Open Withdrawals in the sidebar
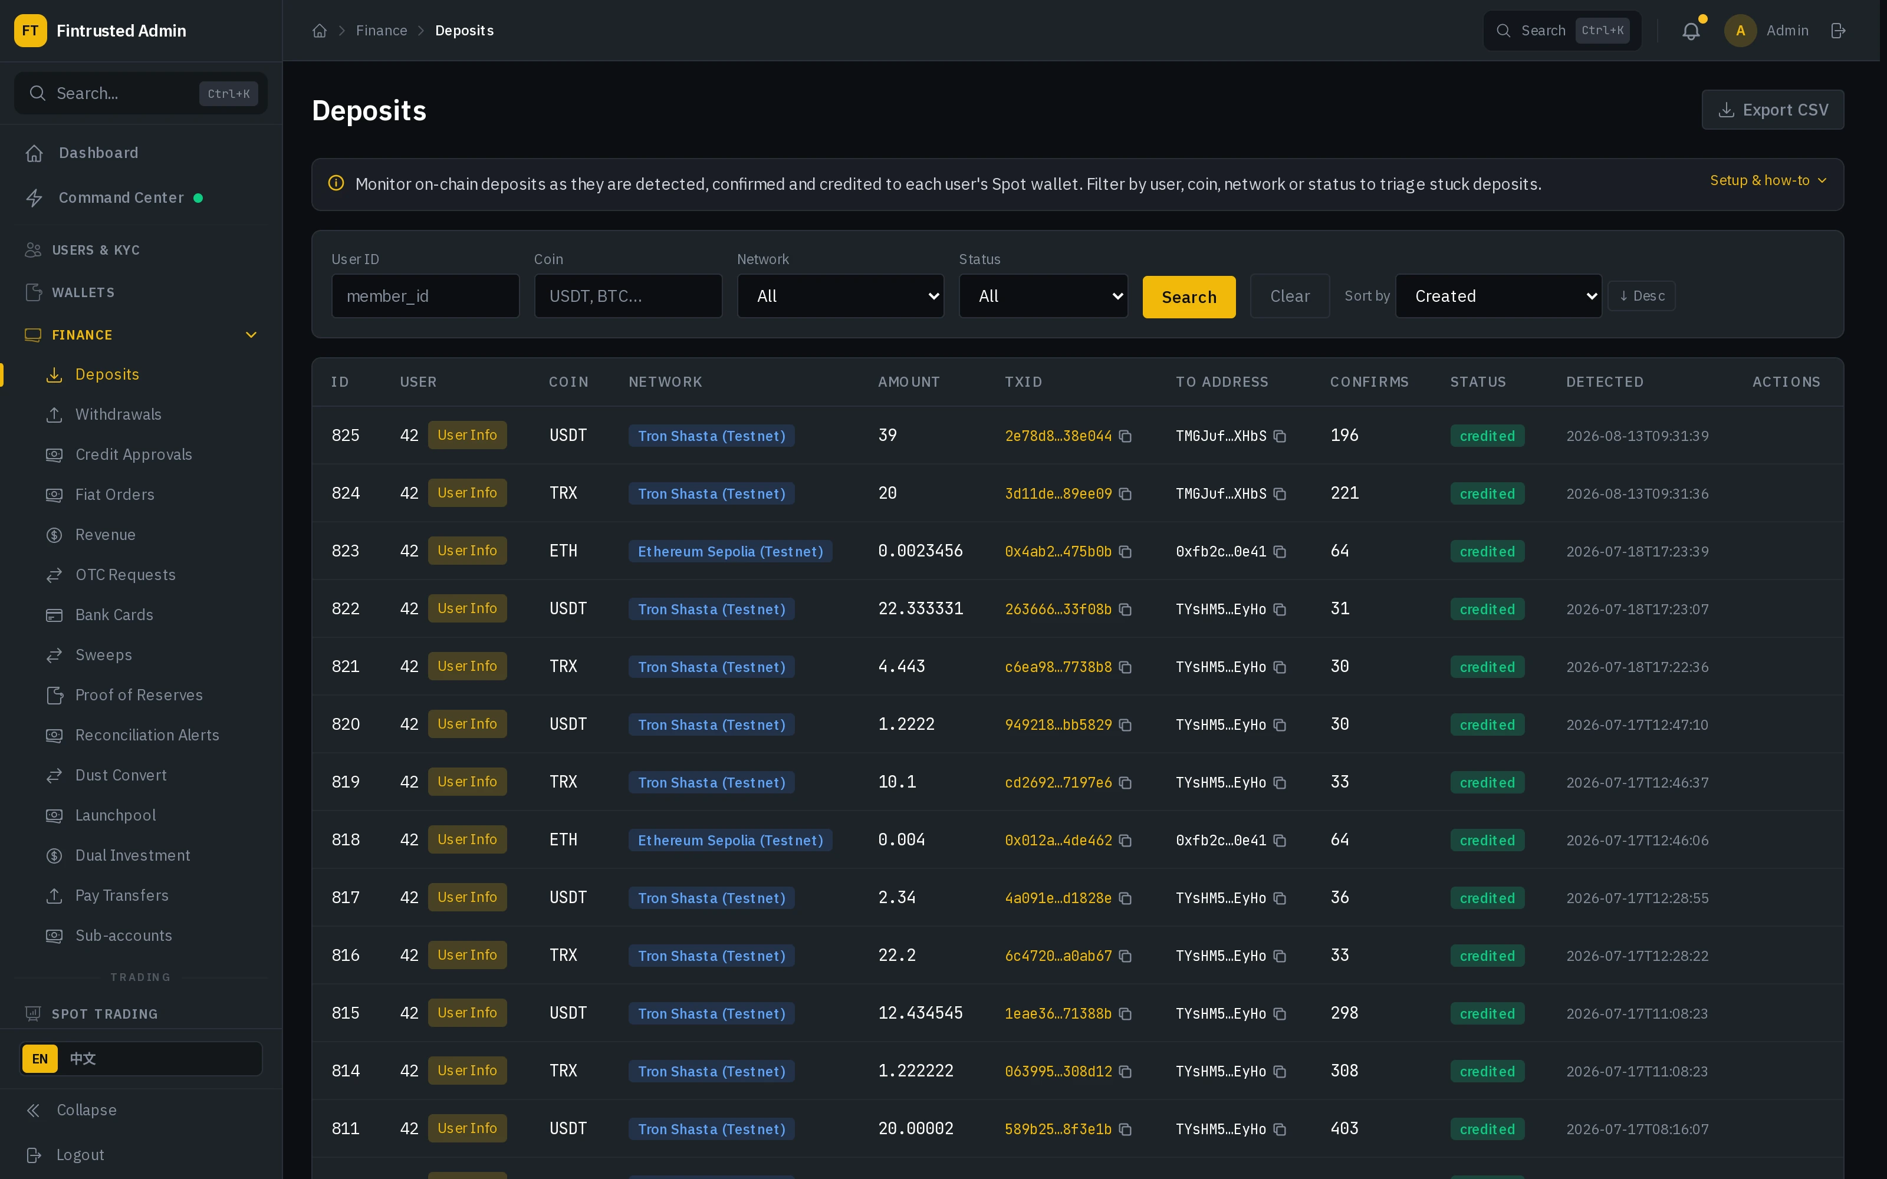The image size is (1887, 1179). (119, 414)
